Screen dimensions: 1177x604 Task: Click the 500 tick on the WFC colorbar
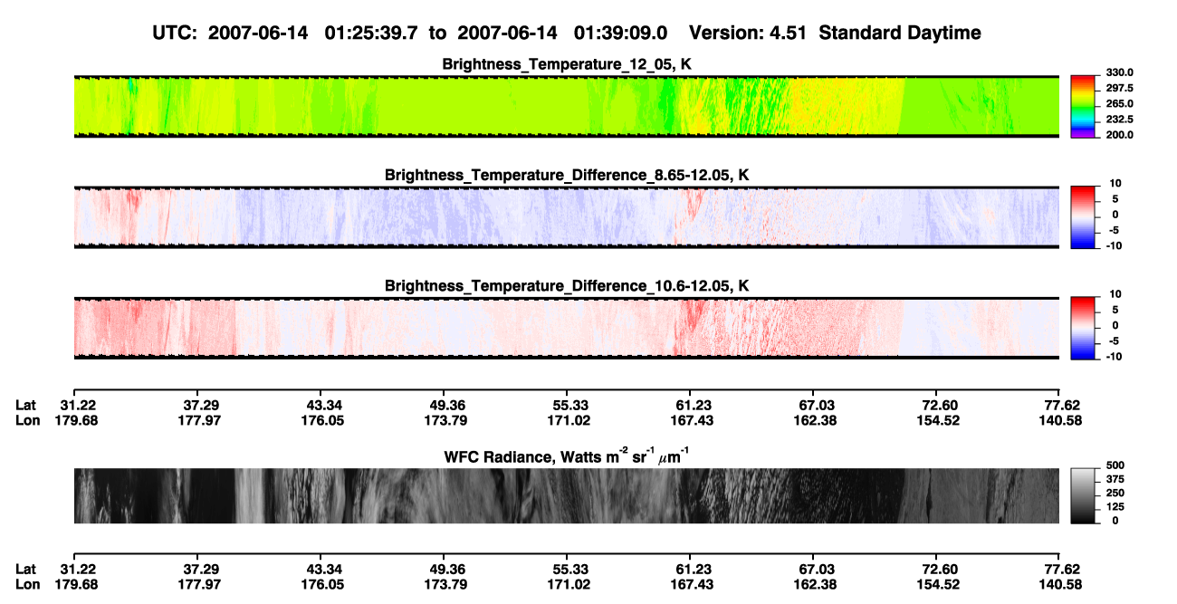click(1115, 465)
